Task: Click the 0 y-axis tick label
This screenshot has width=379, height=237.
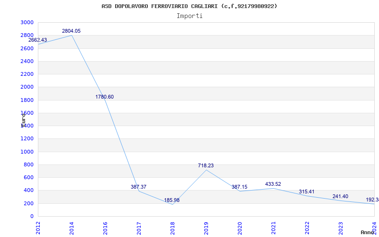Action: pyautogui.click(x=32, y=217)
